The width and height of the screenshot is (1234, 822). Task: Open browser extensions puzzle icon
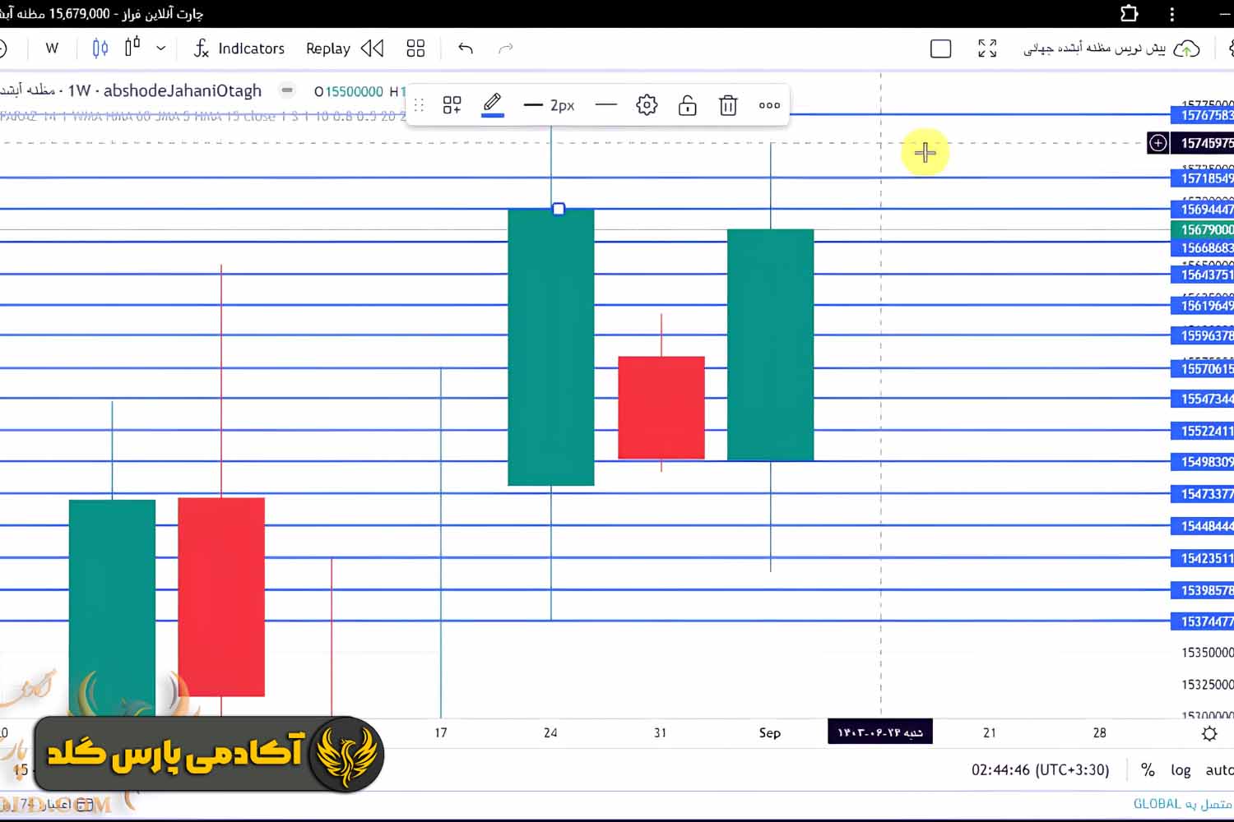[x=1130, y=13]
